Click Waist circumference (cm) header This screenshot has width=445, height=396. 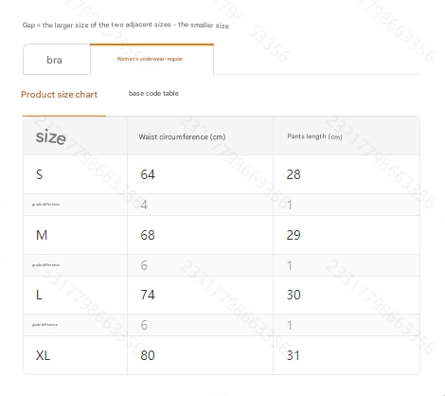click(x=182, y=136)
